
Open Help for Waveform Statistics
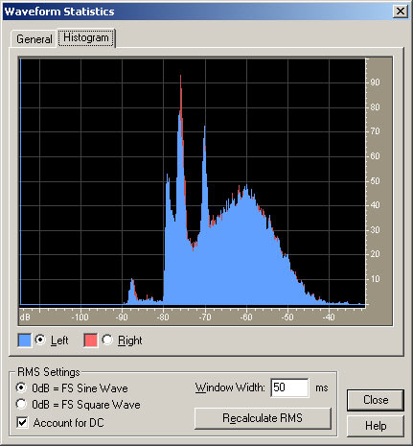click(x=376, y=426)
